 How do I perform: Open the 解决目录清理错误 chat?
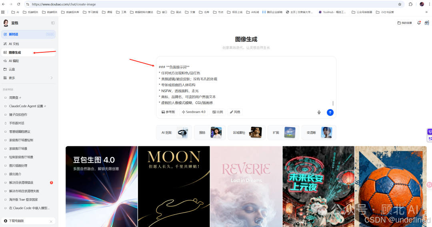[x=29, y=183]
